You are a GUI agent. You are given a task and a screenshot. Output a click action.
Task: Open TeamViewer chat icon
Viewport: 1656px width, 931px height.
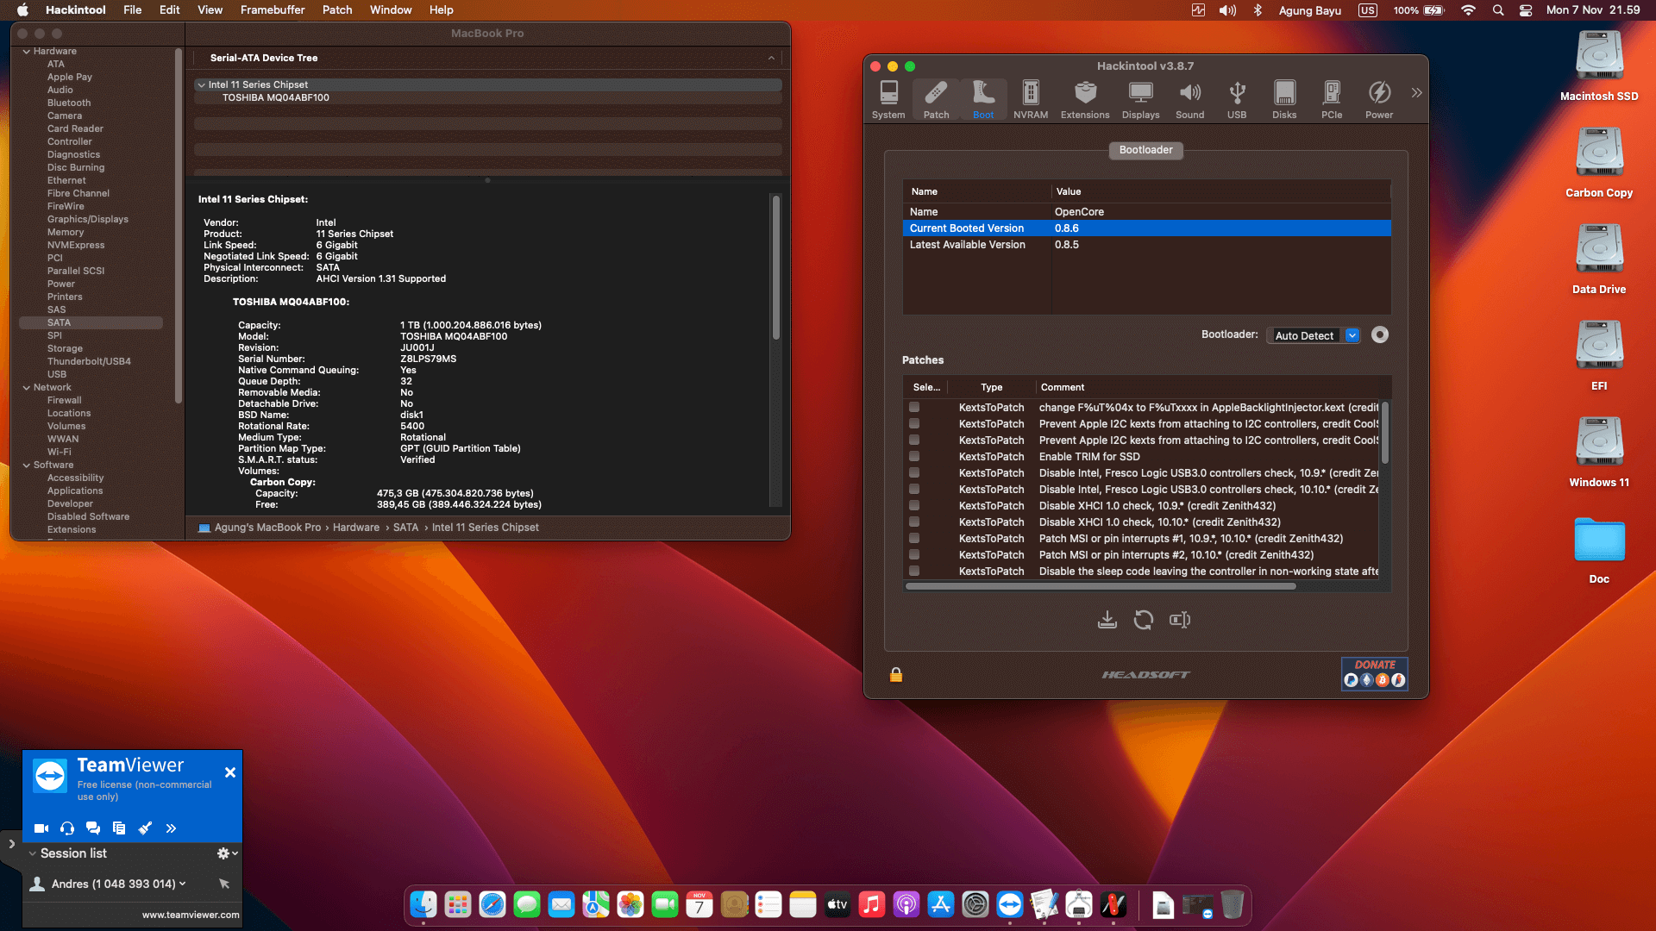pos(93,828)
